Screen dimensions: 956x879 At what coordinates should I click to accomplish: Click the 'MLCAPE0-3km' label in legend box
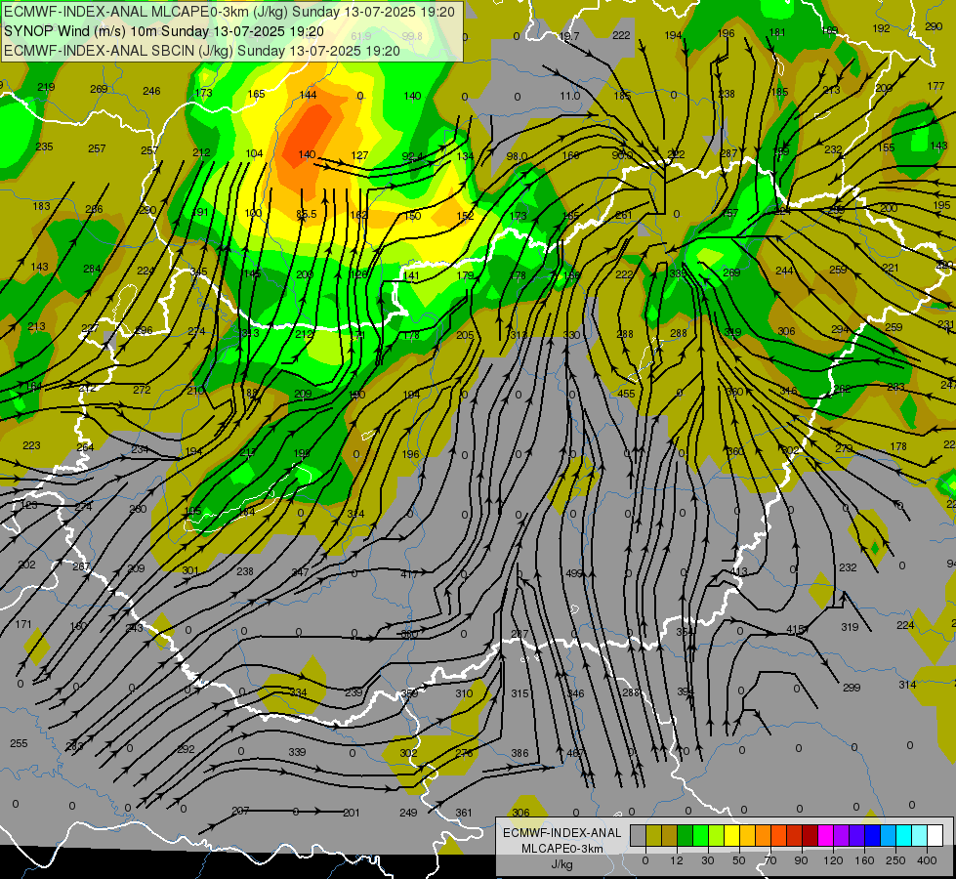click(x=561, y=849)
